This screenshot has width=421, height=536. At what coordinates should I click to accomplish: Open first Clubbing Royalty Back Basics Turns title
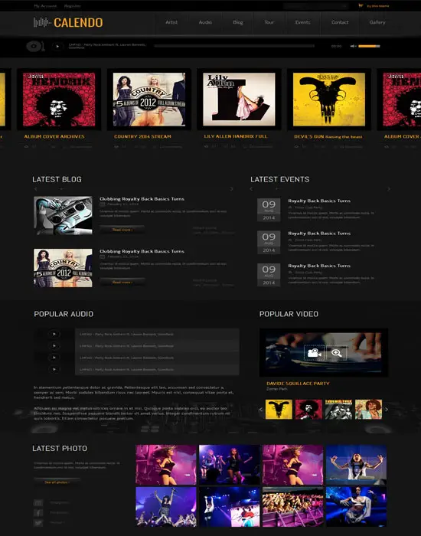(142, 198)
